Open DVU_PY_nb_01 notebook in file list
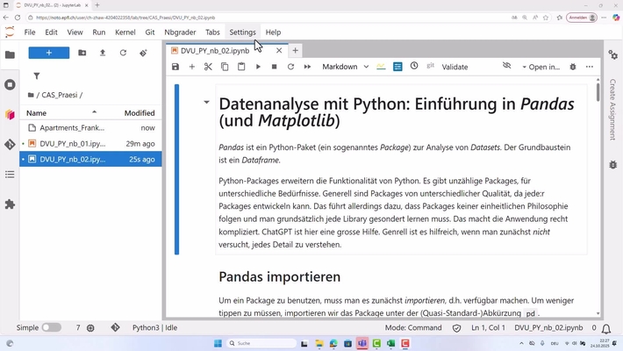 pos(72,143)
